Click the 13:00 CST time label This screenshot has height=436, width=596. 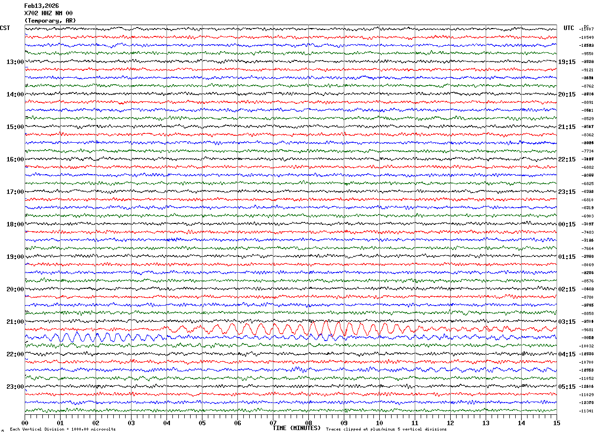pos(15,62)
